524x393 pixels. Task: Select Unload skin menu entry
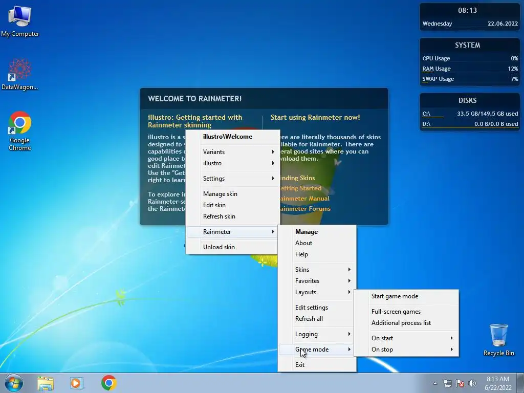(x=233, y=247)
